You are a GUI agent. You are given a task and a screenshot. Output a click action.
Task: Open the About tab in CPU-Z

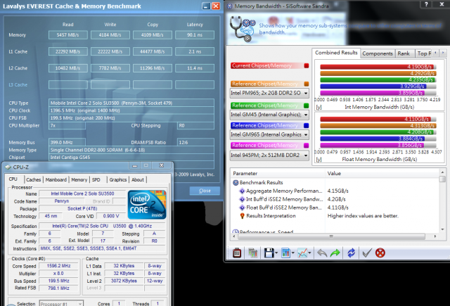(138, 179)
